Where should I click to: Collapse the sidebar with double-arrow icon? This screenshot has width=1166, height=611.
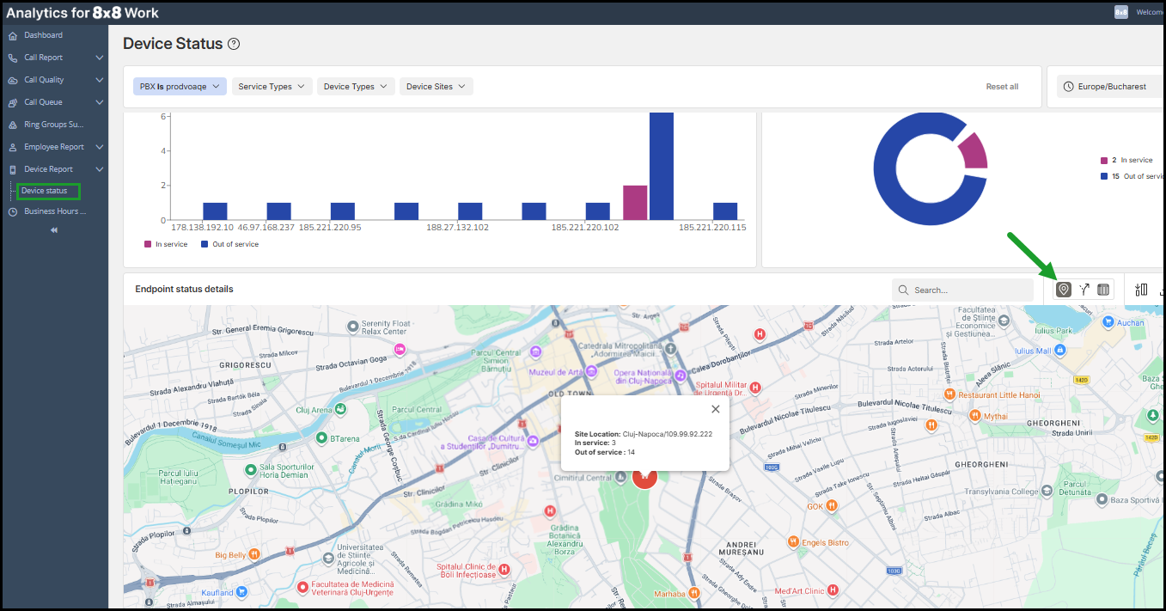54,230
